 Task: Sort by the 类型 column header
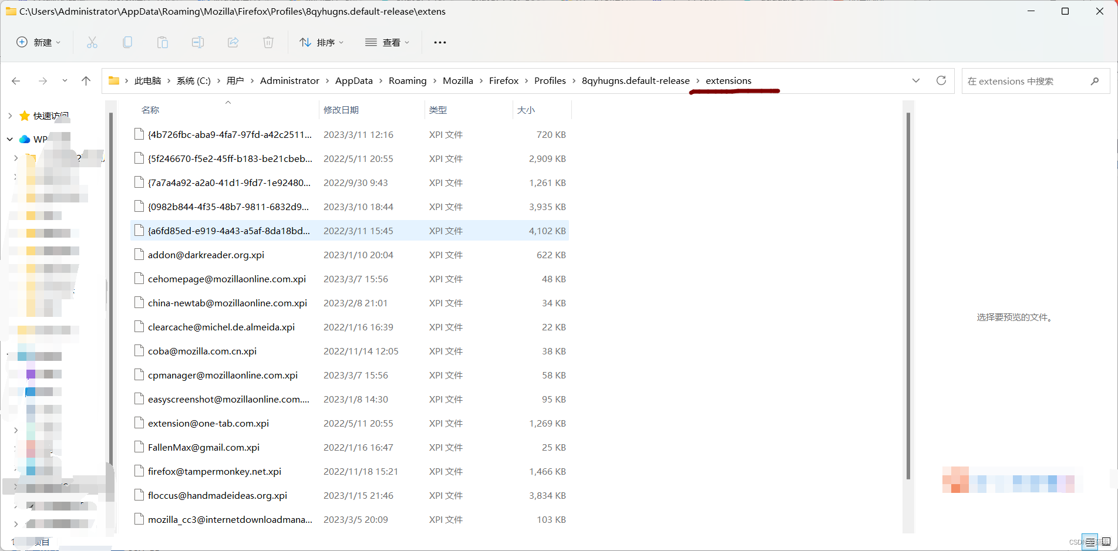tap(438, 110)
